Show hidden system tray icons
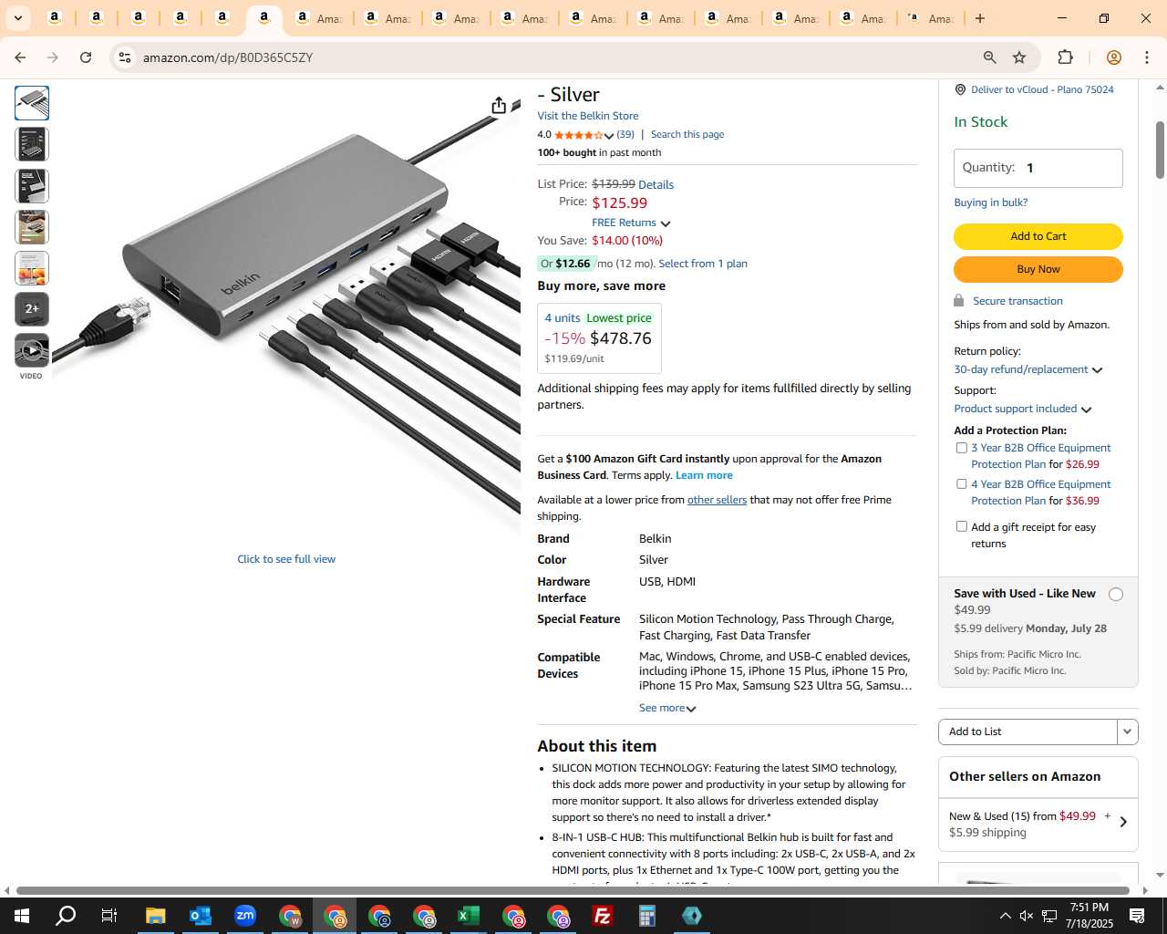Screen dimensions: 1167x934 click(x=1005, y=916)
